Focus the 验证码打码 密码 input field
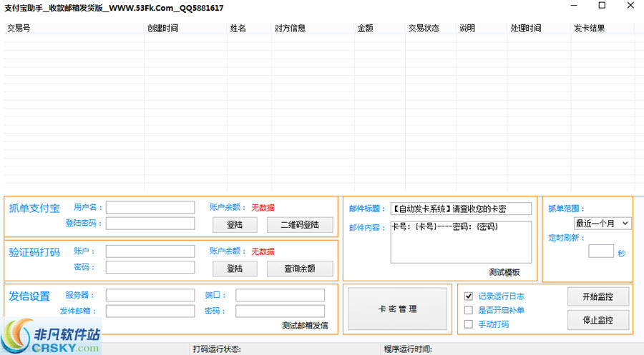Viewport: 644px width, 355px height. coord(150,267)
